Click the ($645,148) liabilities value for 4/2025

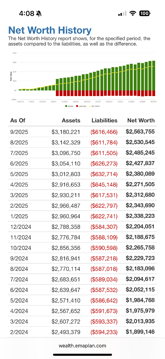(x=104, y=184)
